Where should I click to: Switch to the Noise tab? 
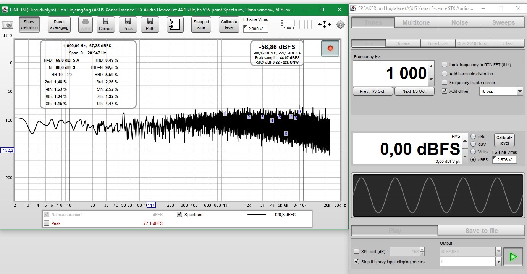pos(459,22)
